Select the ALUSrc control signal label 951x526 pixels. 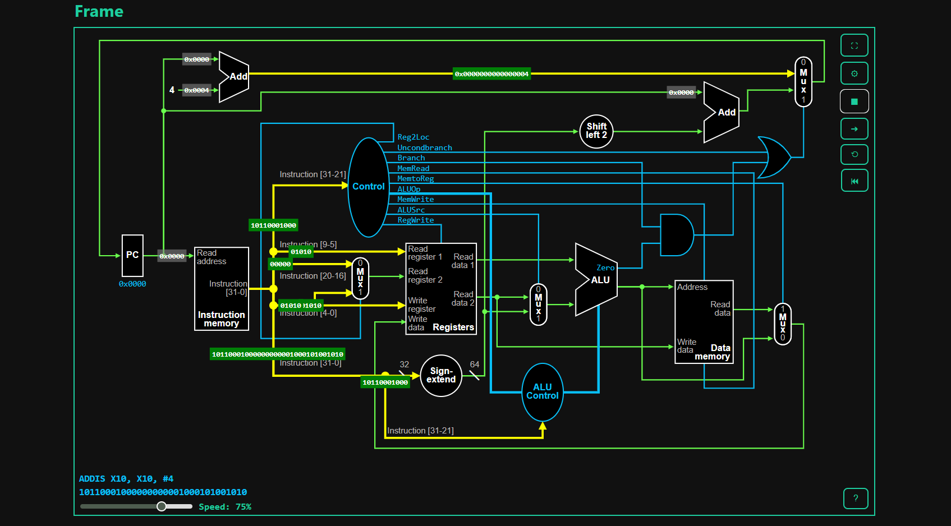coord(411,210)
